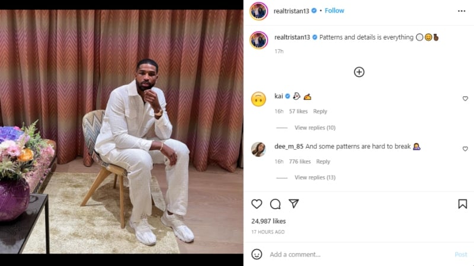
Task: Like kai's comment heart
Action: click(x=465, y=99)
